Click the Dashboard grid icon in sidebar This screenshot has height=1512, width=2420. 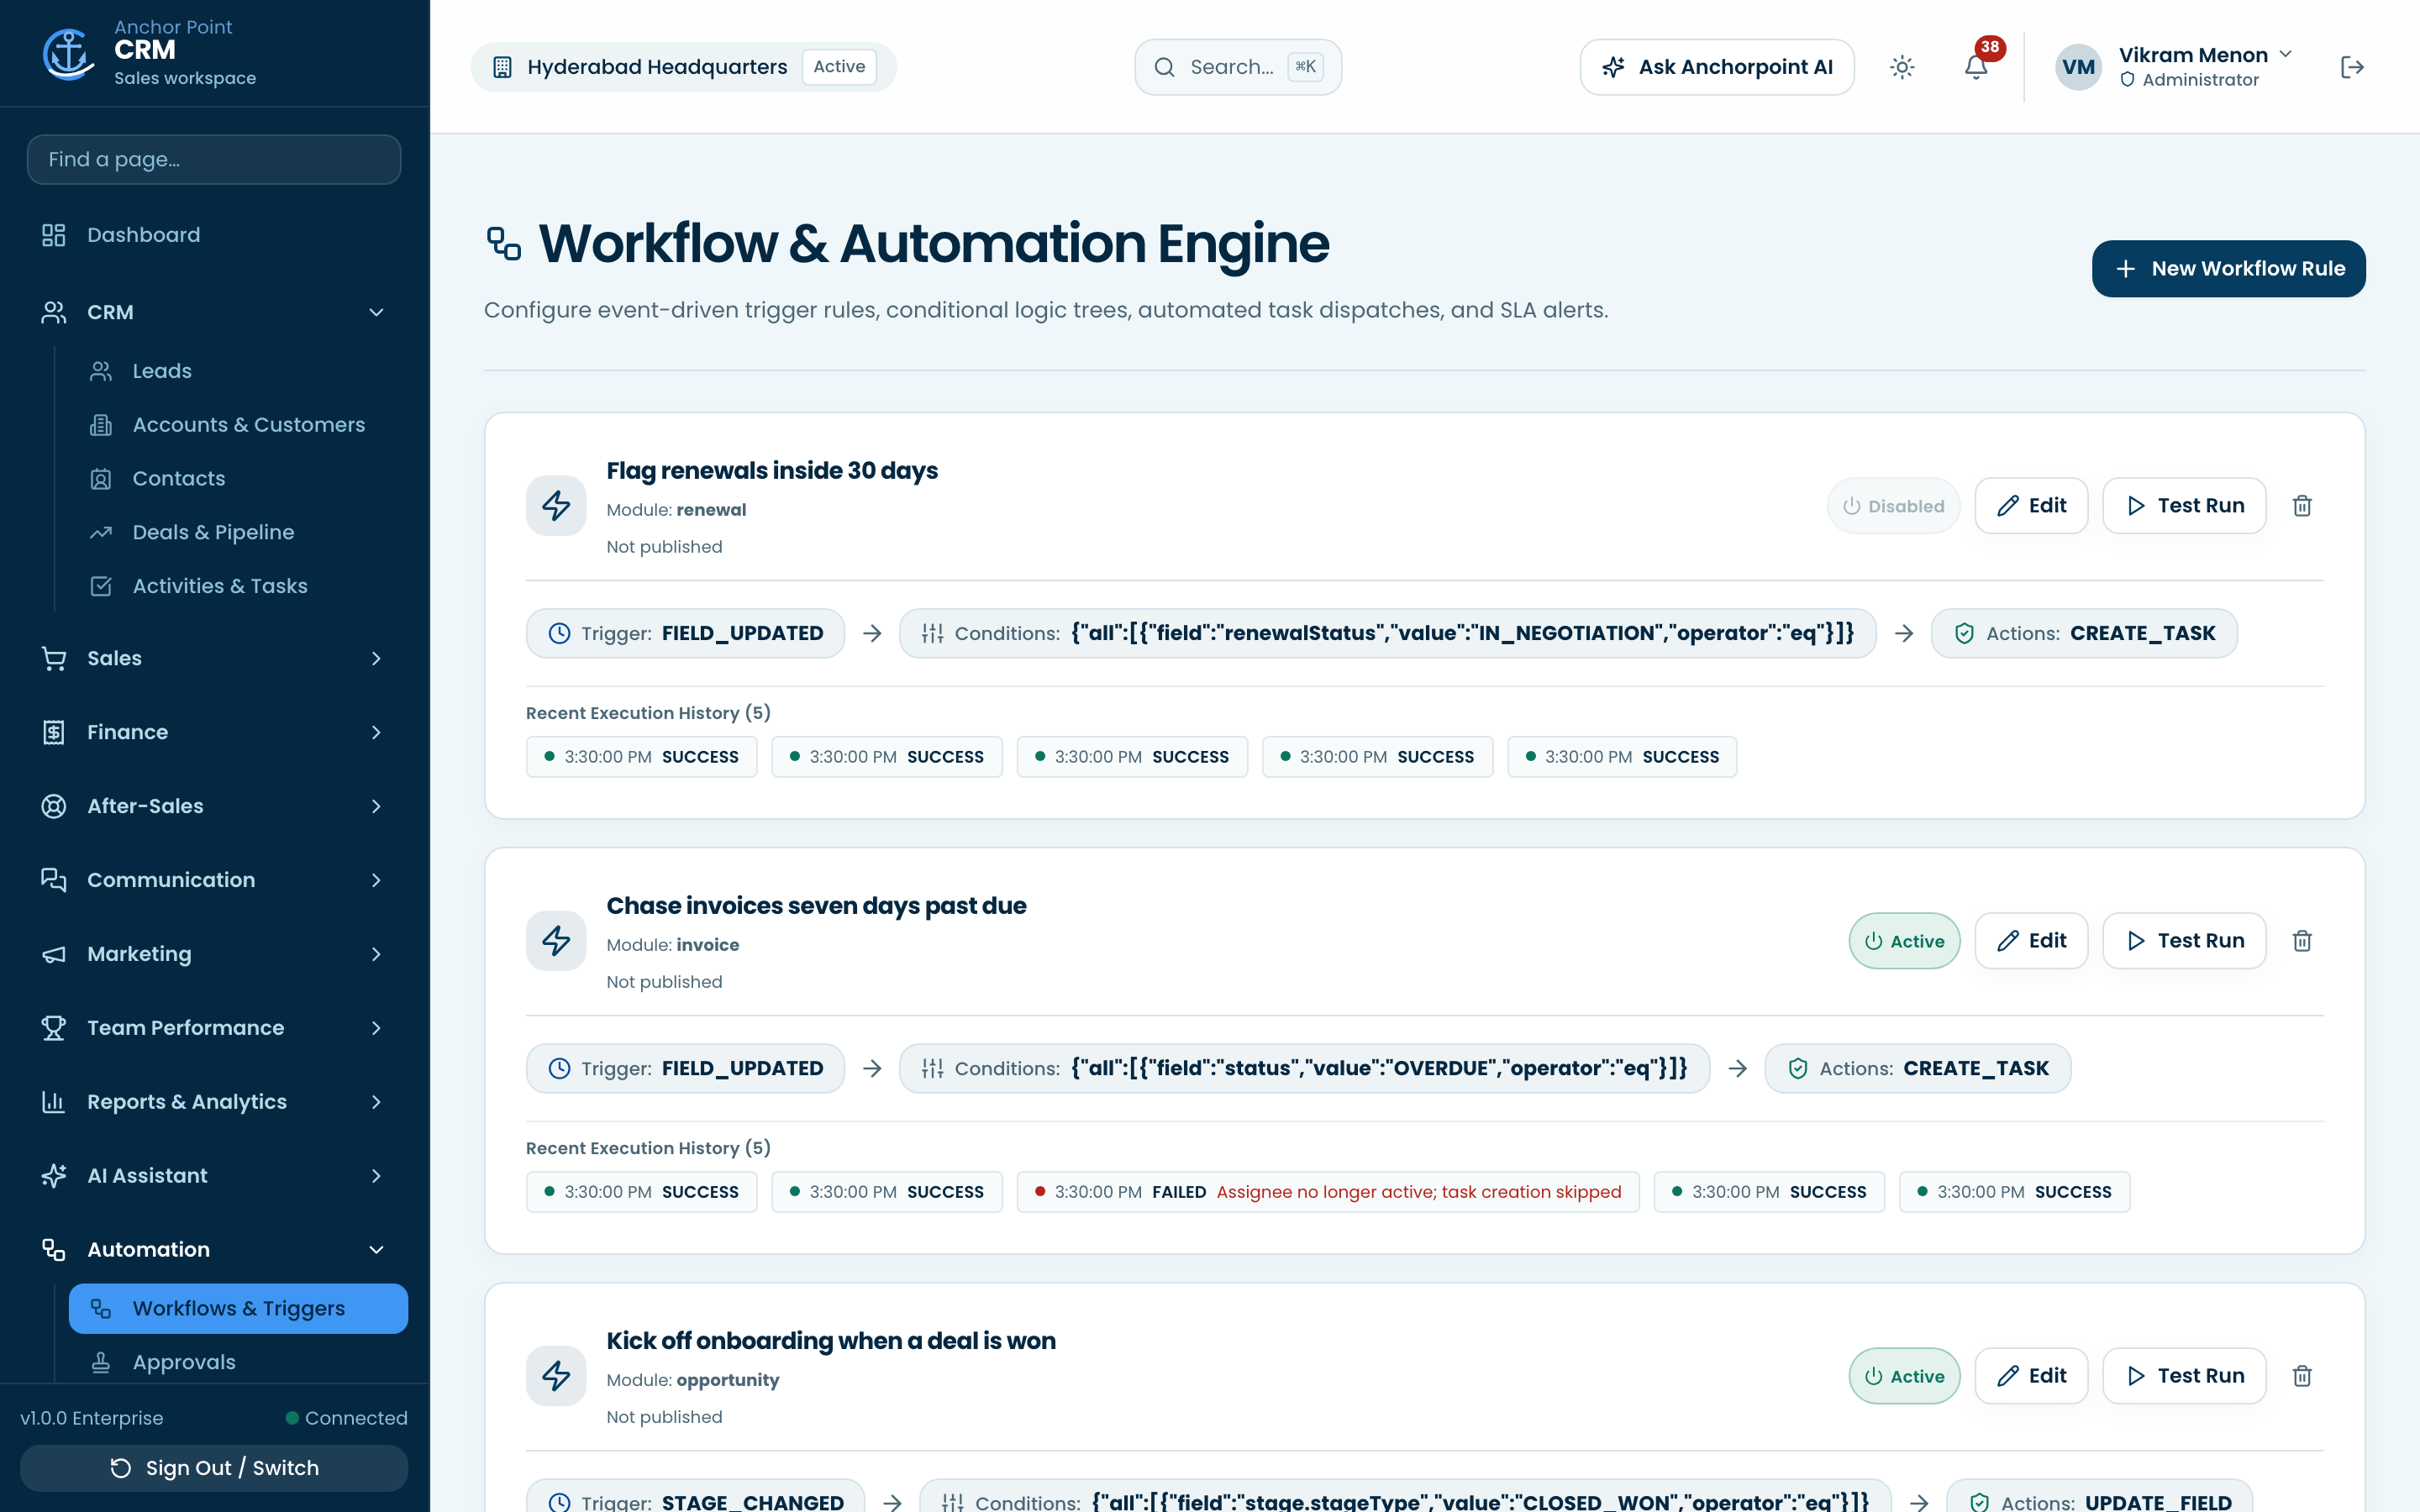[x=54, y=235]
